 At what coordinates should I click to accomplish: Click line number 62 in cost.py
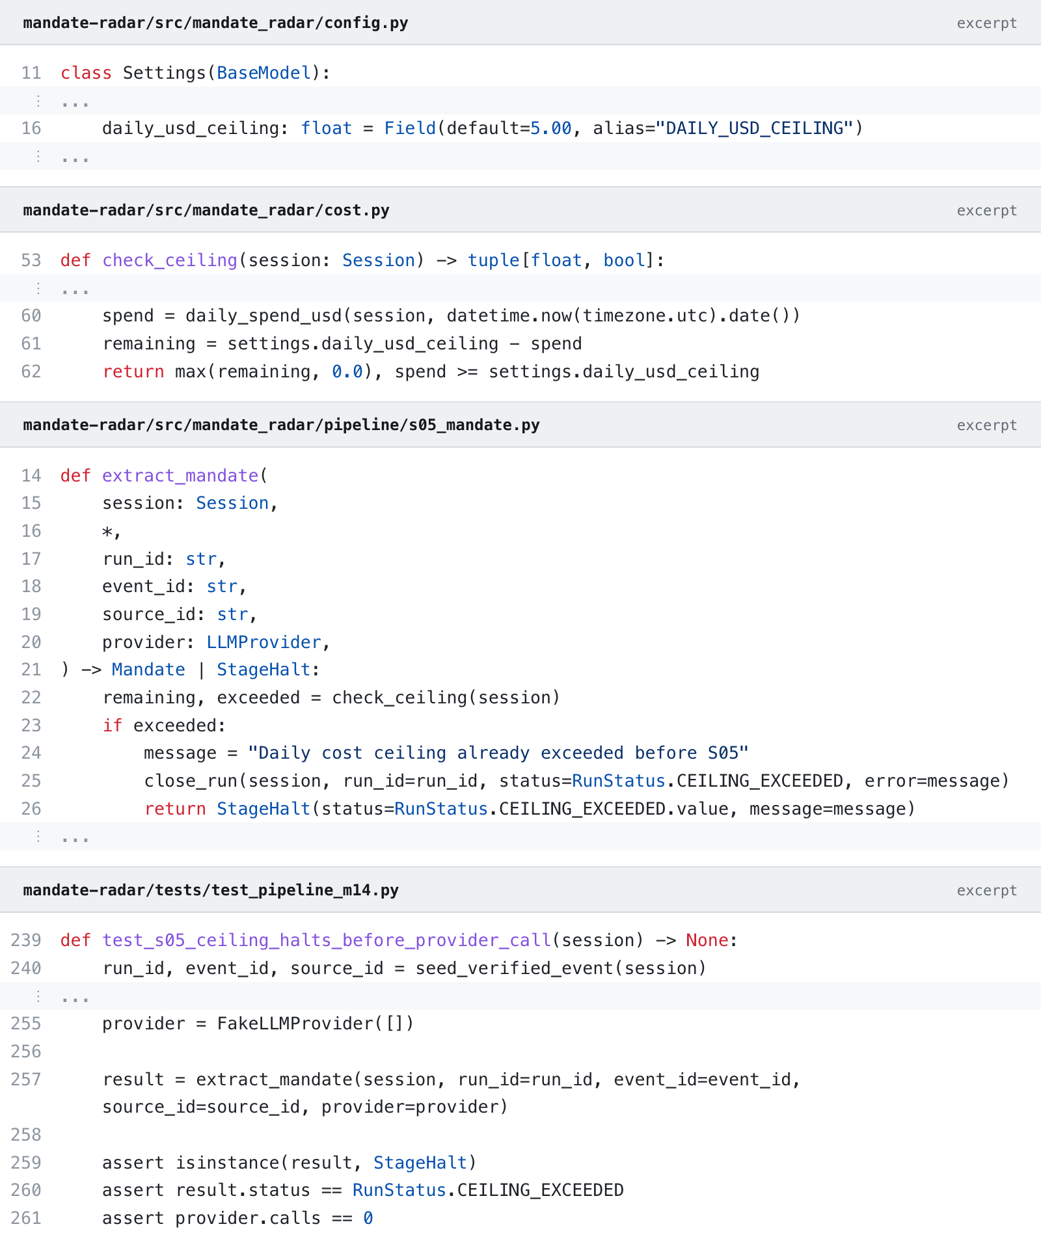pyautogui.click(x=31, y=372)
